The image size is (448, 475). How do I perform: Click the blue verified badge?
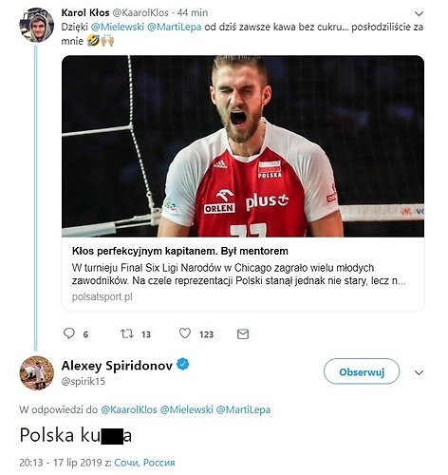tap(183, 364)
